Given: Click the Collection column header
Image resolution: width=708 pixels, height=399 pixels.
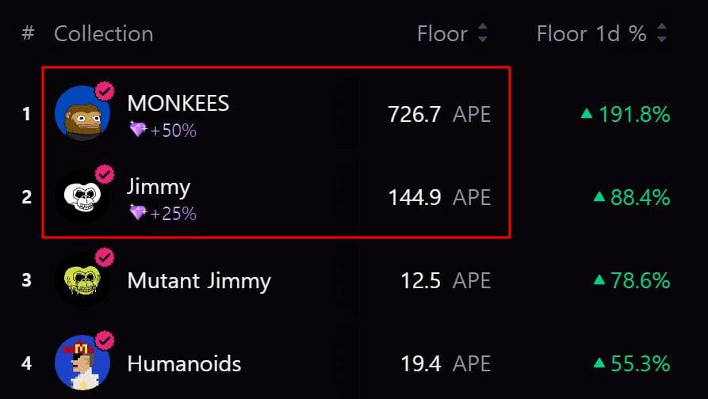Looking at the screenshot, I should (x=103, y=34).
